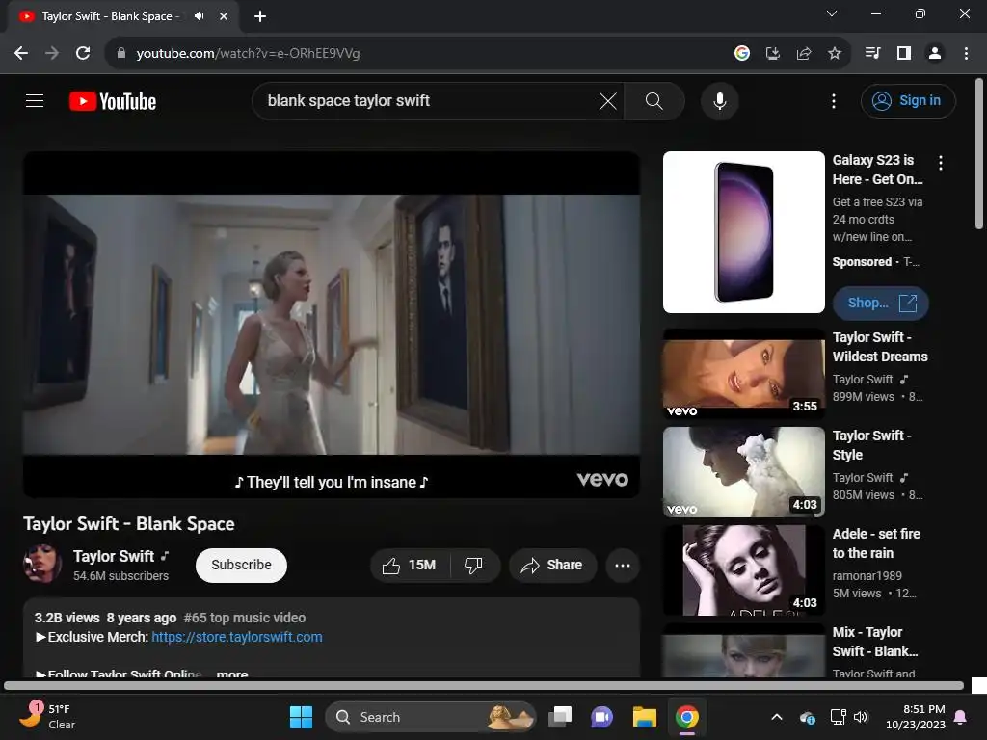Like the video with thumbs up
The height and width of the screenshot is (740, 987).
[410, 565]
